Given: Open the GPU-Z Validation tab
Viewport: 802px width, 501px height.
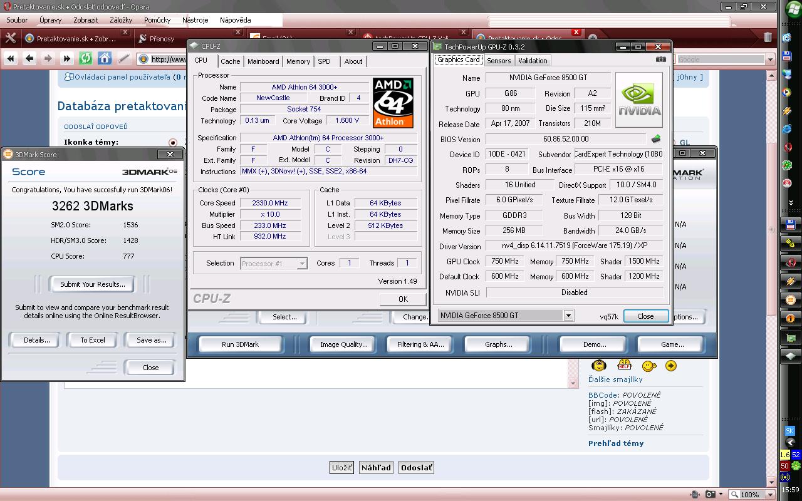Looking at the screenshot, I should [533, 61].
